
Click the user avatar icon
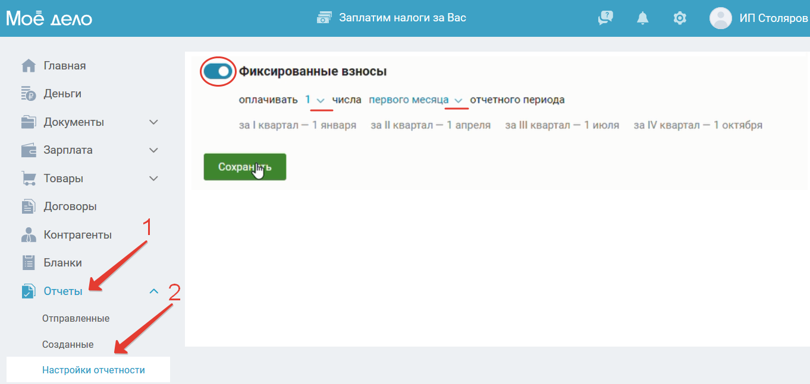(720, 18)
